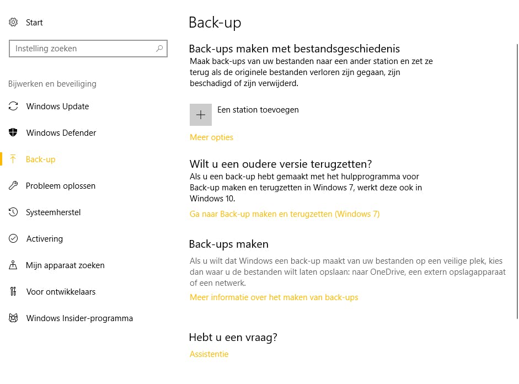Click the Start gear icon
The width and height of the screenshot is (519, 384).
13,23
